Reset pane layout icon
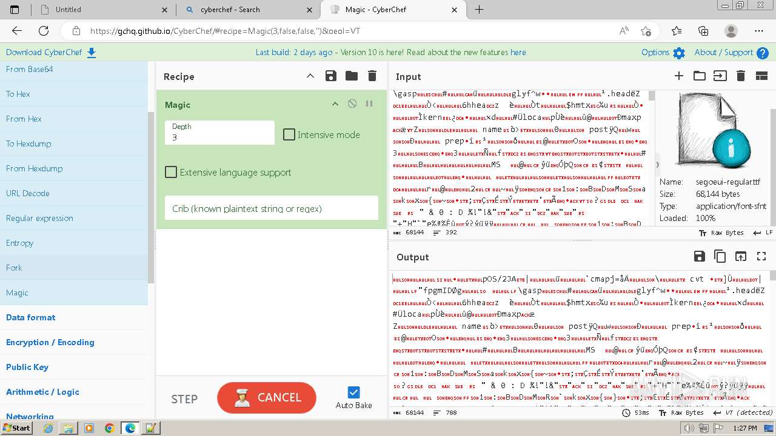This screenshot has width=776, height=436. pyautogui.click(x=761, y=76)
